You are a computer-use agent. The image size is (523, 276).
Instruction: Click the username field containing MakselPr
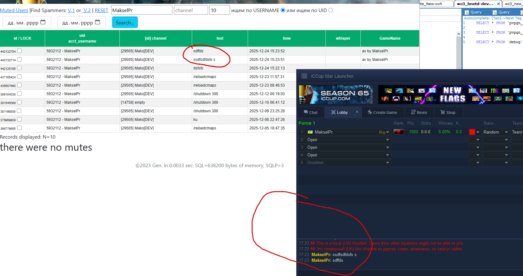point(142,10)
